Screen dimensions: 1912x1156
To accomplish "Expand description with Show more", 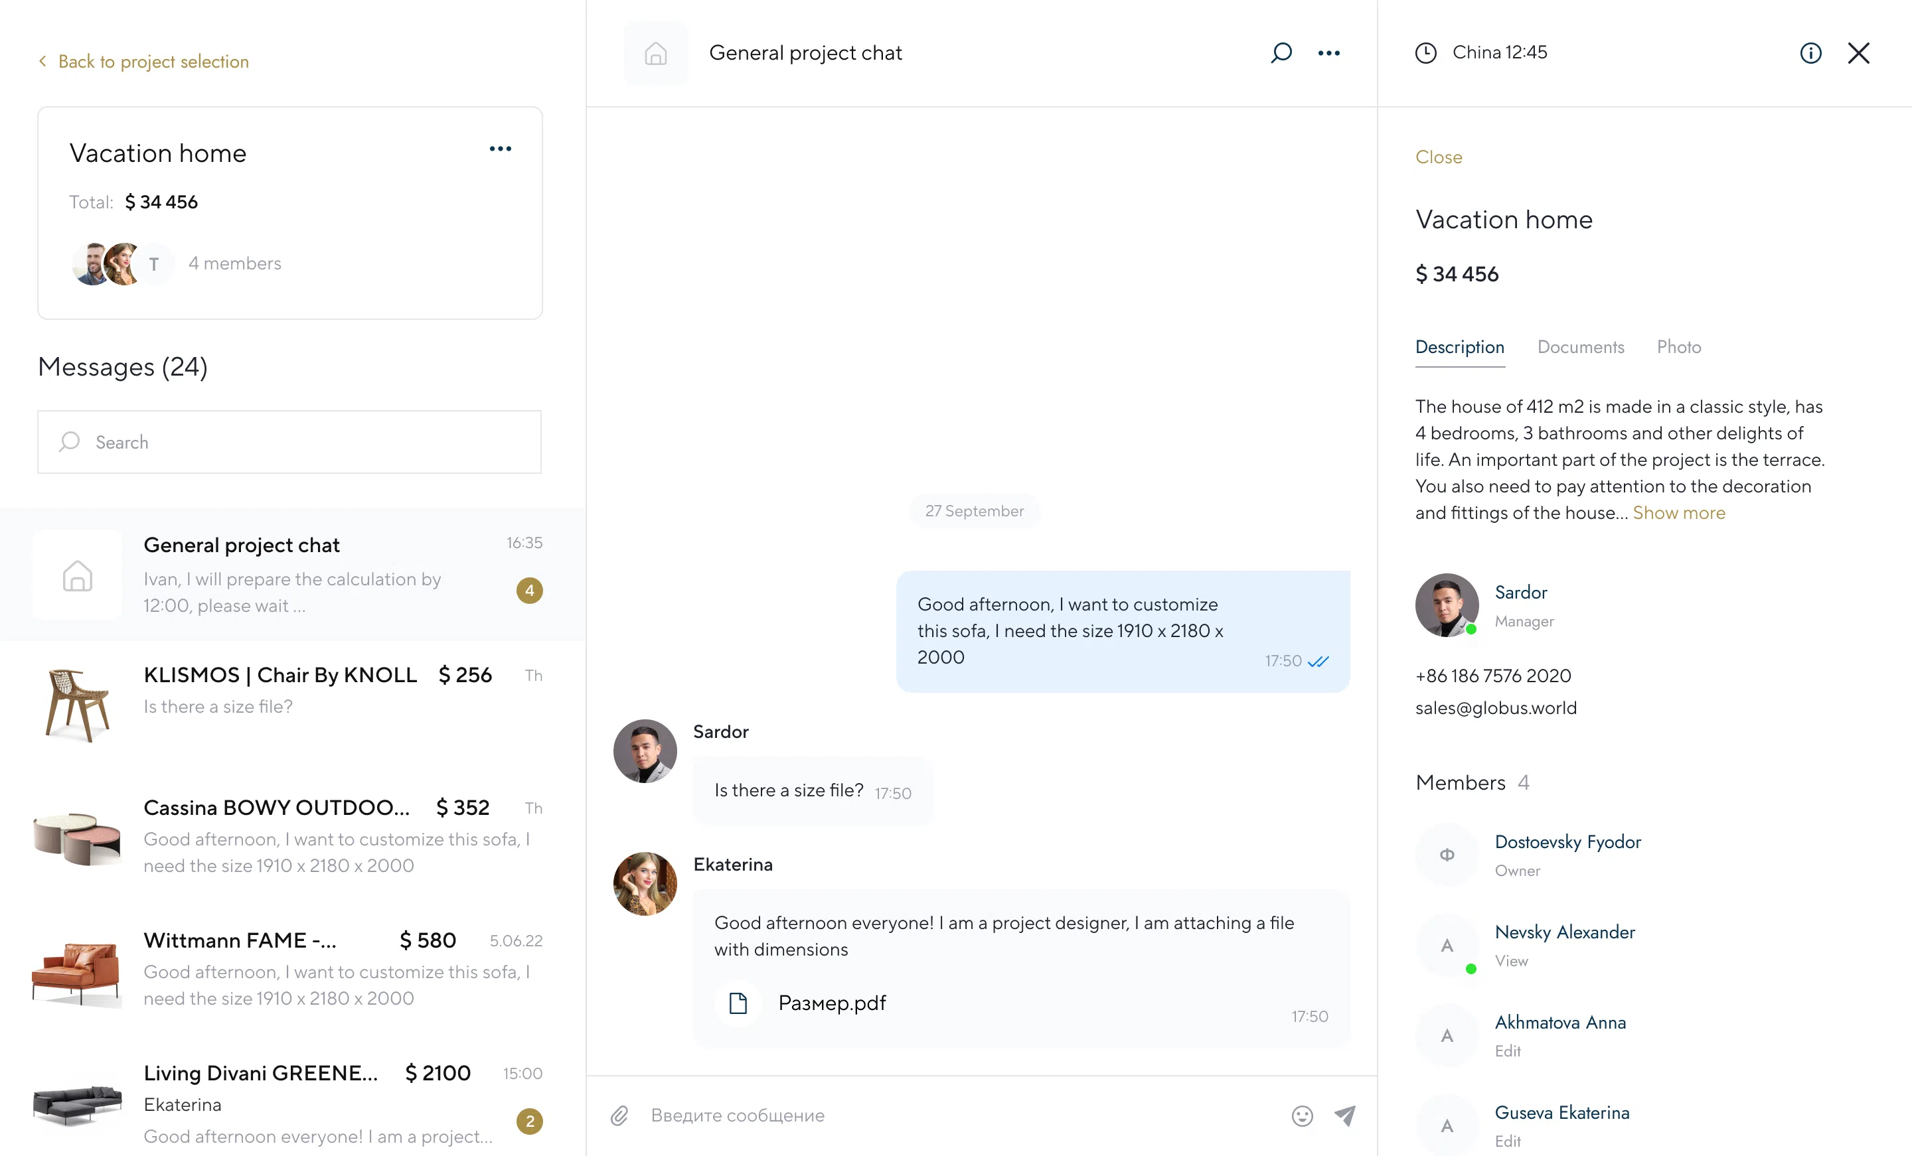I will point(1678,513).
